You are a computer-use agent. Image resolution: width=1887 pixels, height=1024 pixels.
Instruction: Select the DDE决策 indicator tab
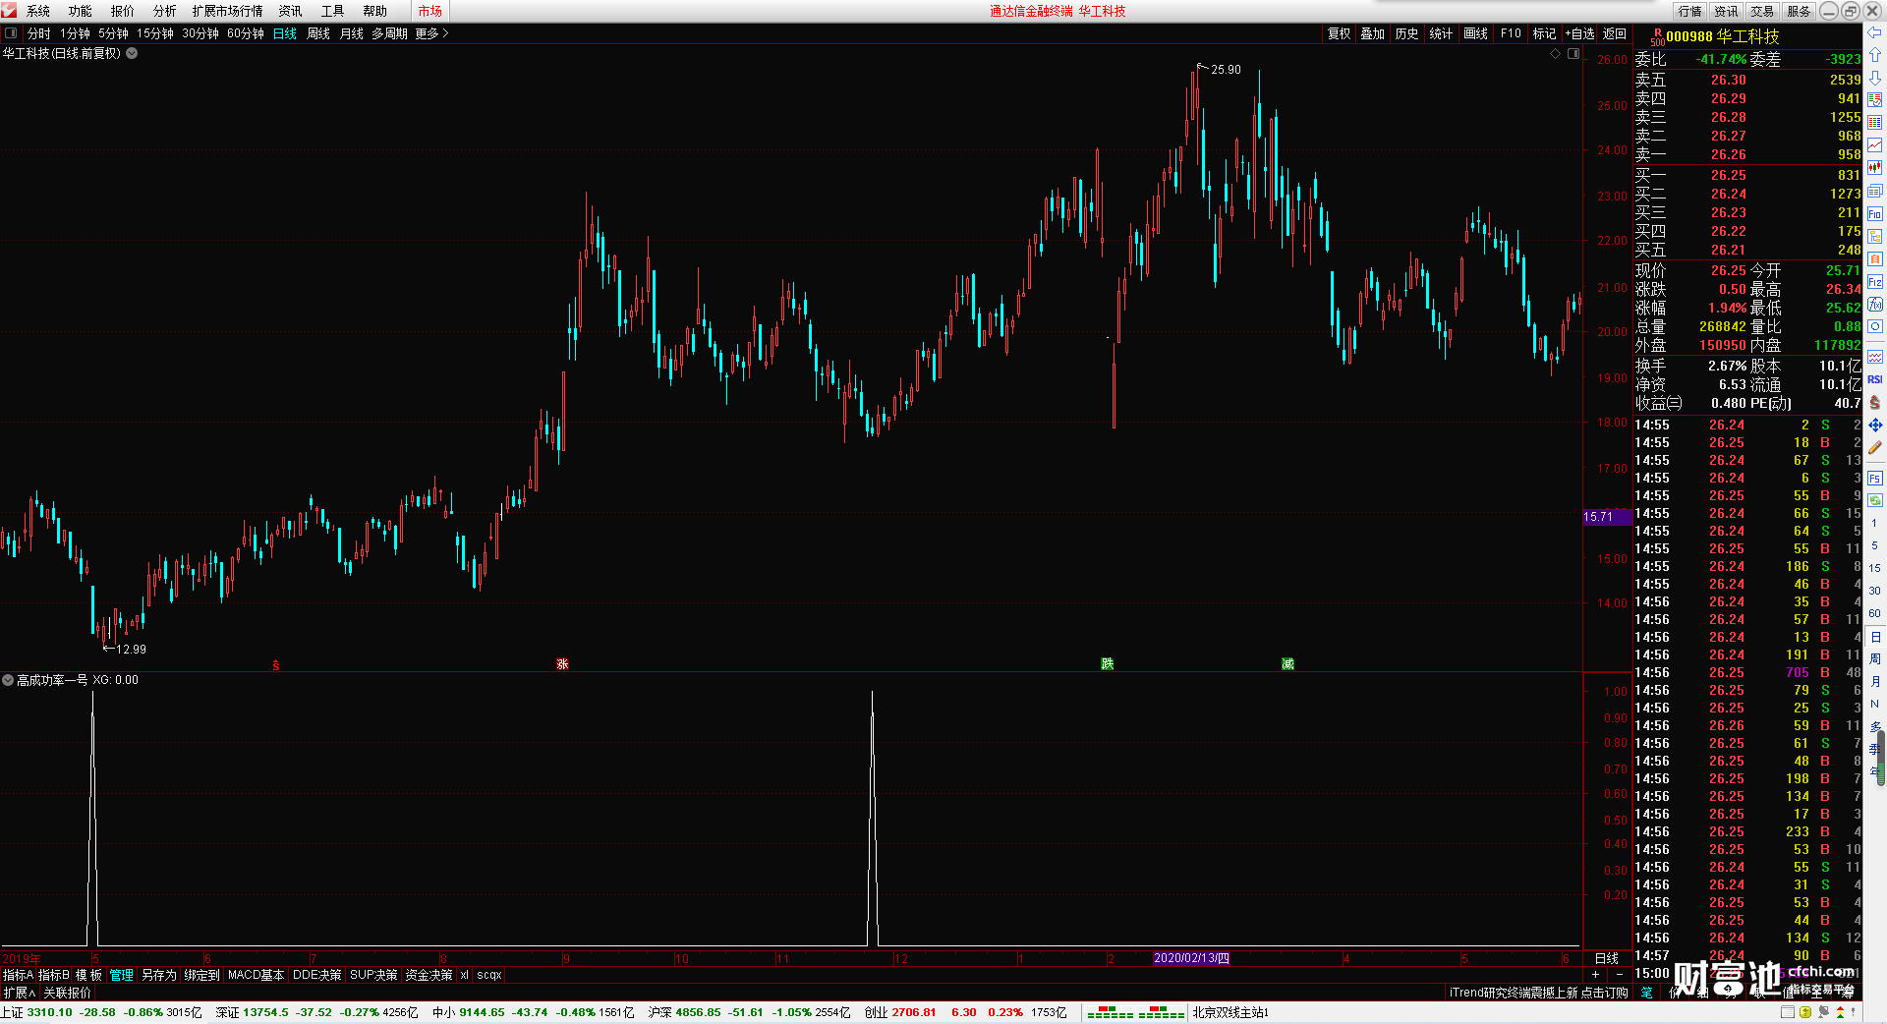point(317,975)
